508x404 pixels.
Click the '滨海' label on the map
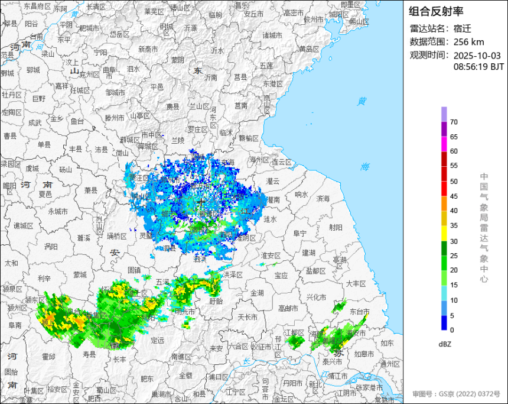click(323, 198)
